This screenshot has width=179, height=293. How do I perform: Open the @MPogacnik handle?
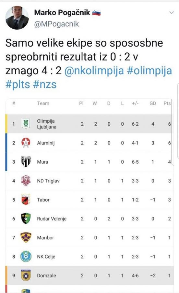click(x=56, y=24)
